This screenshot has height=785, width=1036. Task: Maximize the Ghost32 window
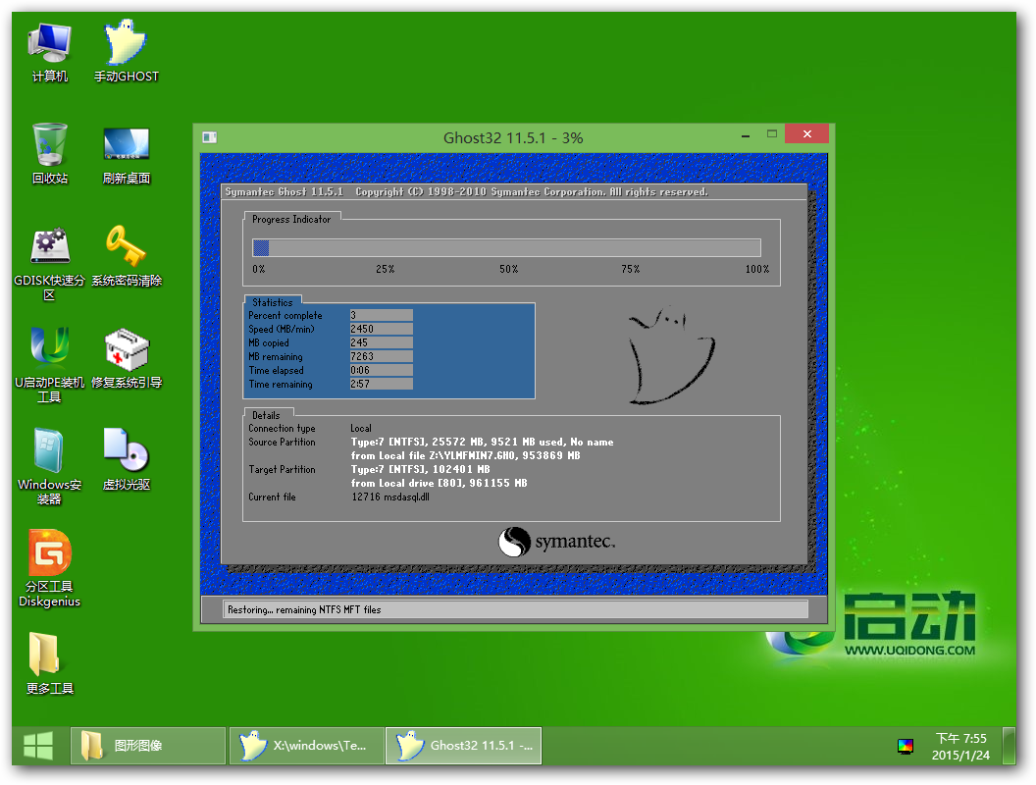pos(772,134)
